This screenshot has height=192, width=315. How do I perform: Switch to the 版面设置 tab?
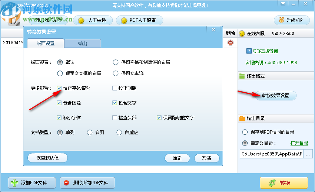pos(46,44)
